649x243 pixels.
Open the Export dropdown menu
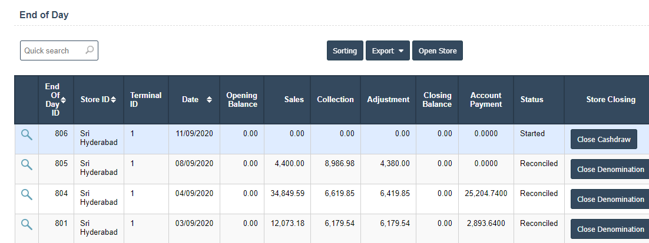(x=388, y=51)
